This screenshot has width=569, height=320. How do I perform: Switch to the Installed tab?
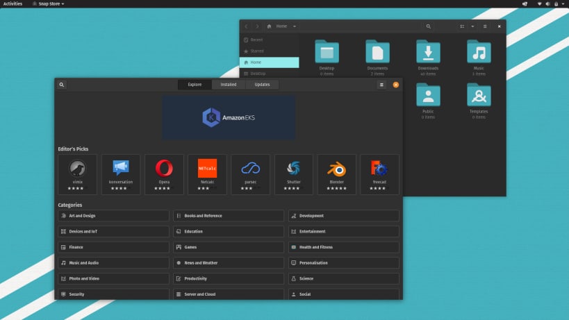pos(229,85)
